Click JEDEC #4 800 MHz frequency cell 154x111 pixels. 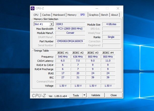[108, 57]
